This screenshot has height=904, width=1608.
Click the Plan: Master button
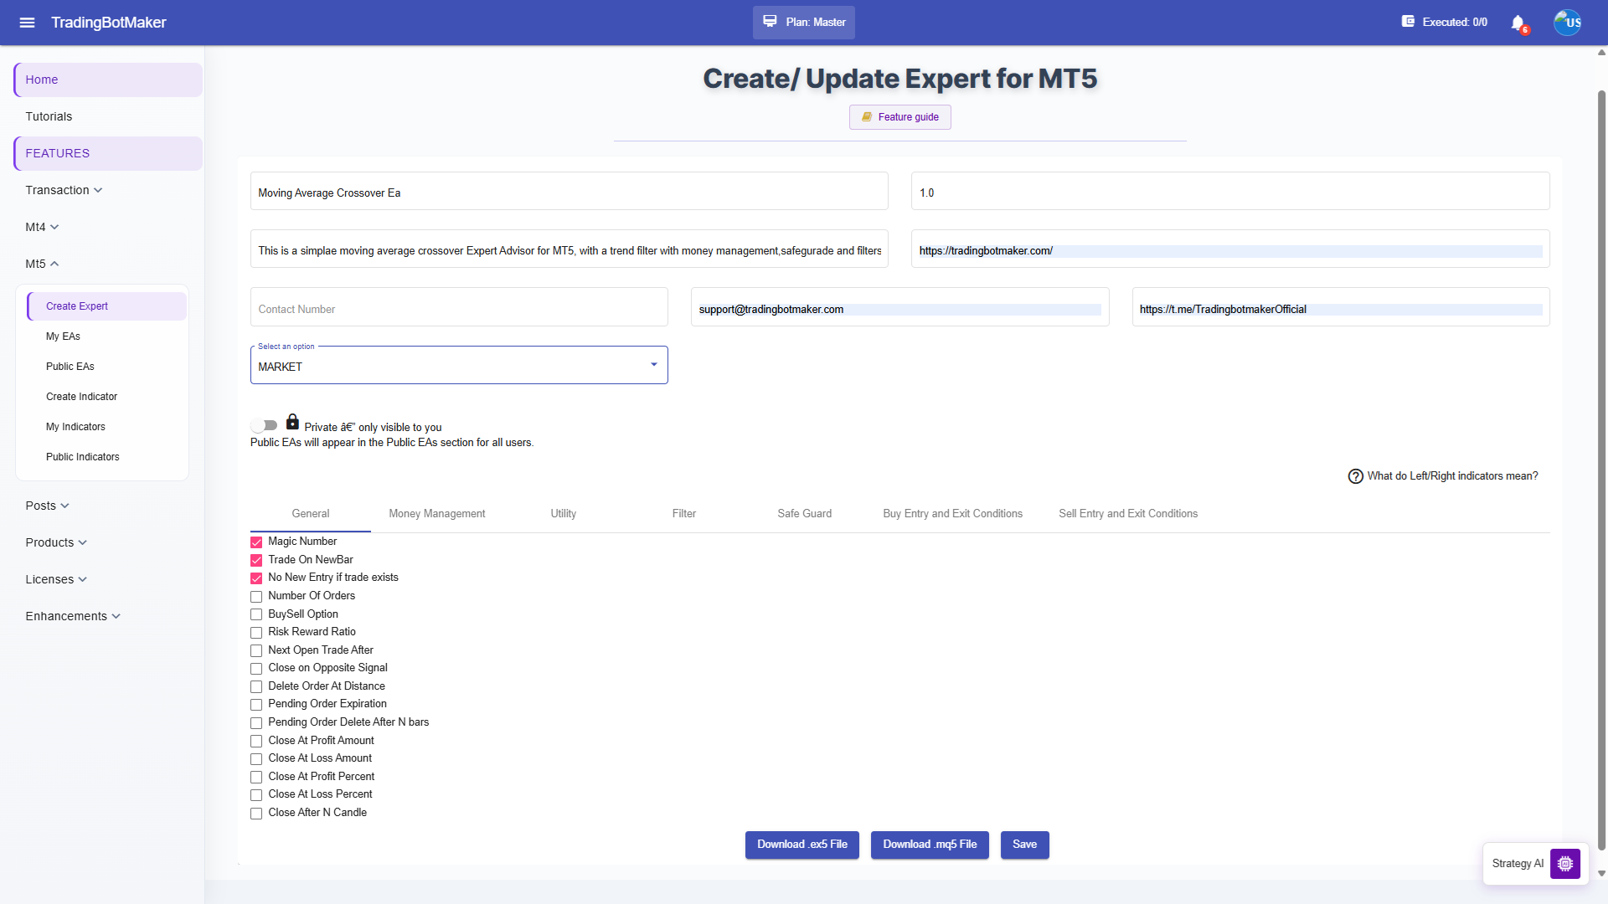click(804, 23)
